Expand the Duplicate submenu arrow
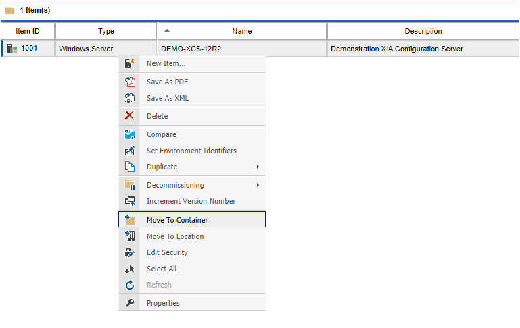 tap(258, 167)
